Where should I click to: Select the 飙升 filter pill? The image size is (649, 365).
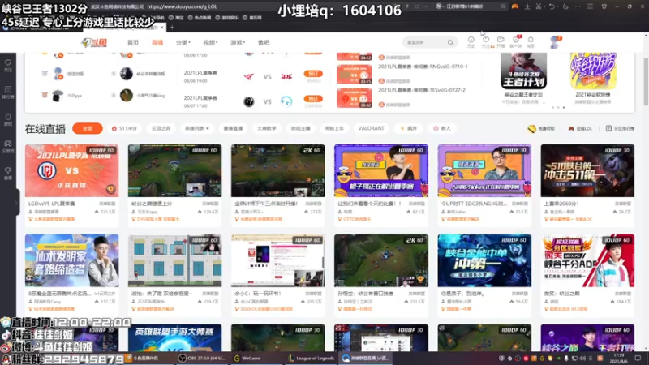pyautogui.click(x=409, y=128)
